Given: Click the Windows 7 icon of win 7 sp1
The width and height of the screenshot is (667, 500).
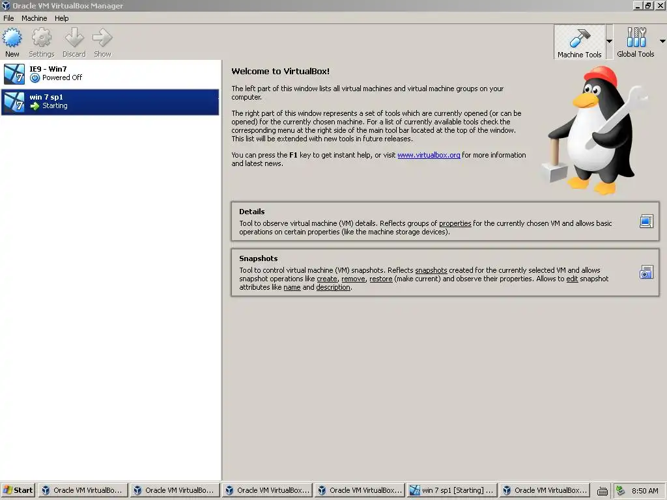Looking at the screenshot, I should pos(14,102).
